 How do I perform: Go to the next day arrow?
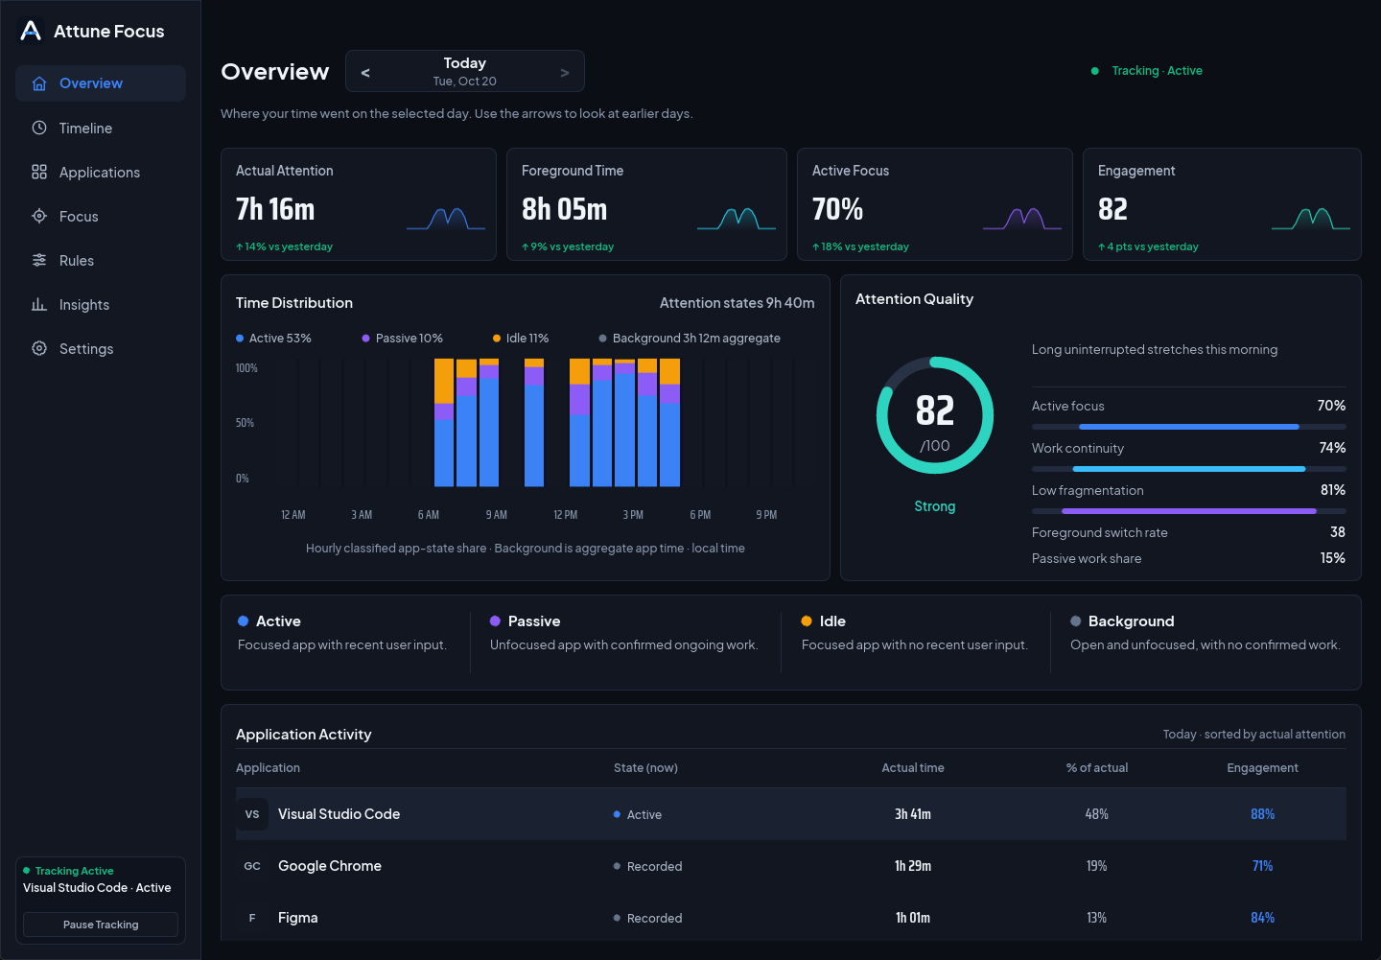pyautogui.click(x=565, y=72)
